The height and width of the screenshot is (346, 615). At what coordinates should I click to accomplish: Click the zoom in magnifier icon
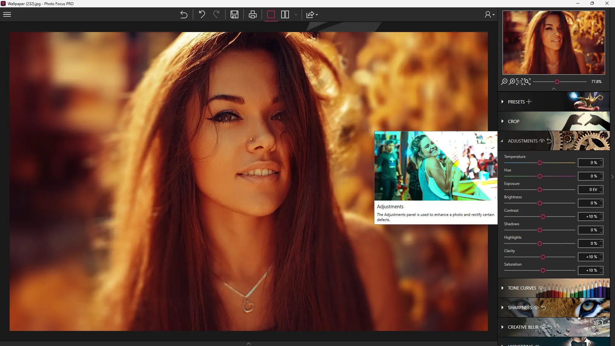(512, 82)
